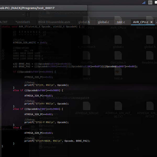Place cursor on ATMEGA_328_WAITC assignment line
Image resolution: width=157 pixels, height=157 pixels.
30,42
